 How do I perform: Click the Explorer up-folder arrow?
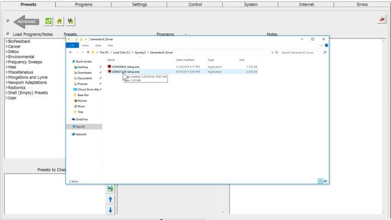tap(88, 53)
